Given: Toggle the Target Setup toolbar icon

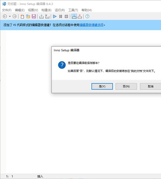Looking at the screenshot, I should click(74, 16).
